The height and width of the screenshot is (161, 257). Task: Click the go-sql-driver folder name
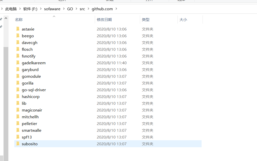(x=34, y=90)
